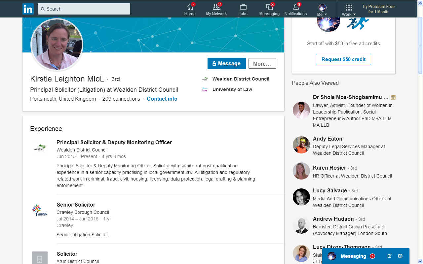423x264 pixels.
Task: Click the gold LinkedIn premium badge icon
Action: (393, 97)
